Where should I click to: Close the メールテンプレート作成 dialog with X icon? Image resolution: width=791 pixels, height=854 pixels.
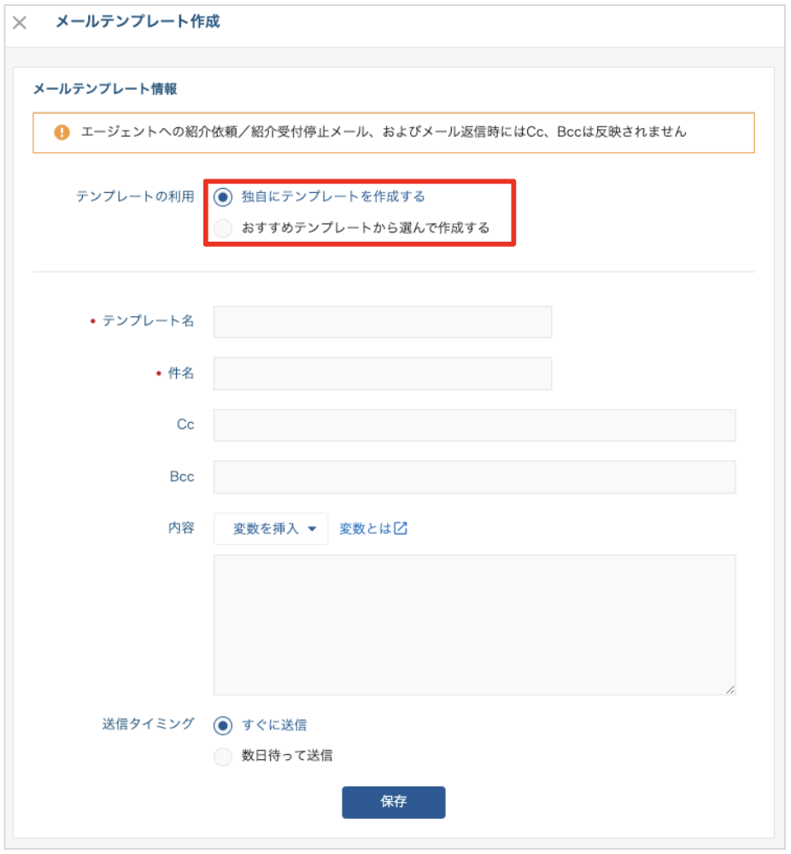(20, 23)
